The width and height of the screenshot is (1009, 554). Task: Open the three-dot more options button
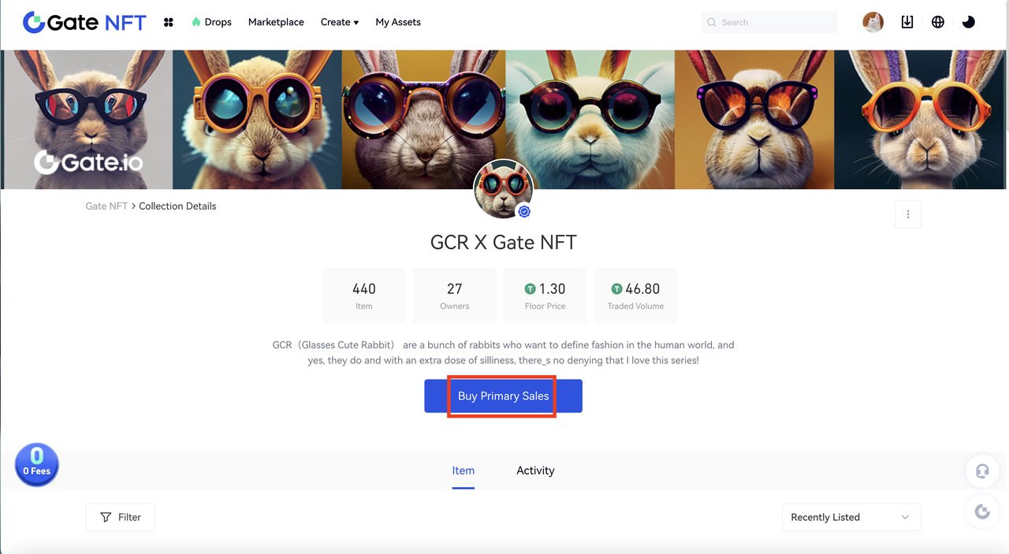pos(908,214)
